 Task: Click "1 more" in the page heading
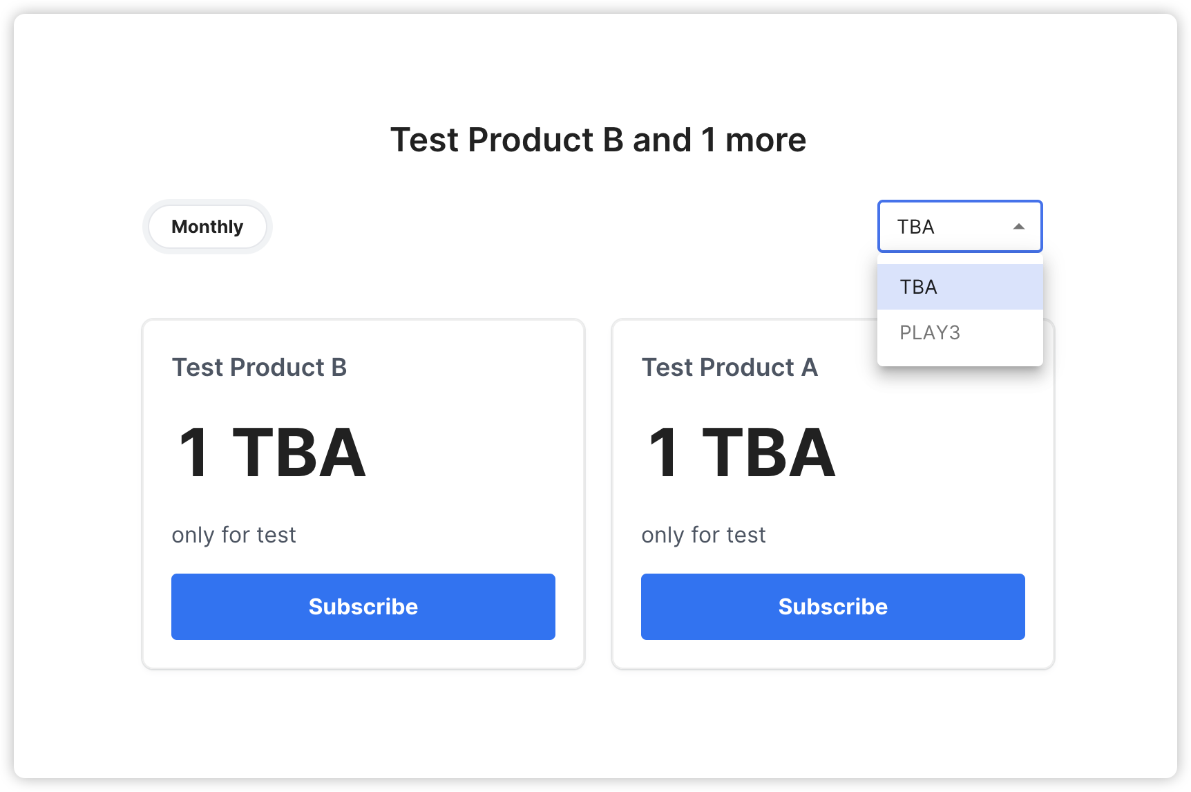pos(754,140)
